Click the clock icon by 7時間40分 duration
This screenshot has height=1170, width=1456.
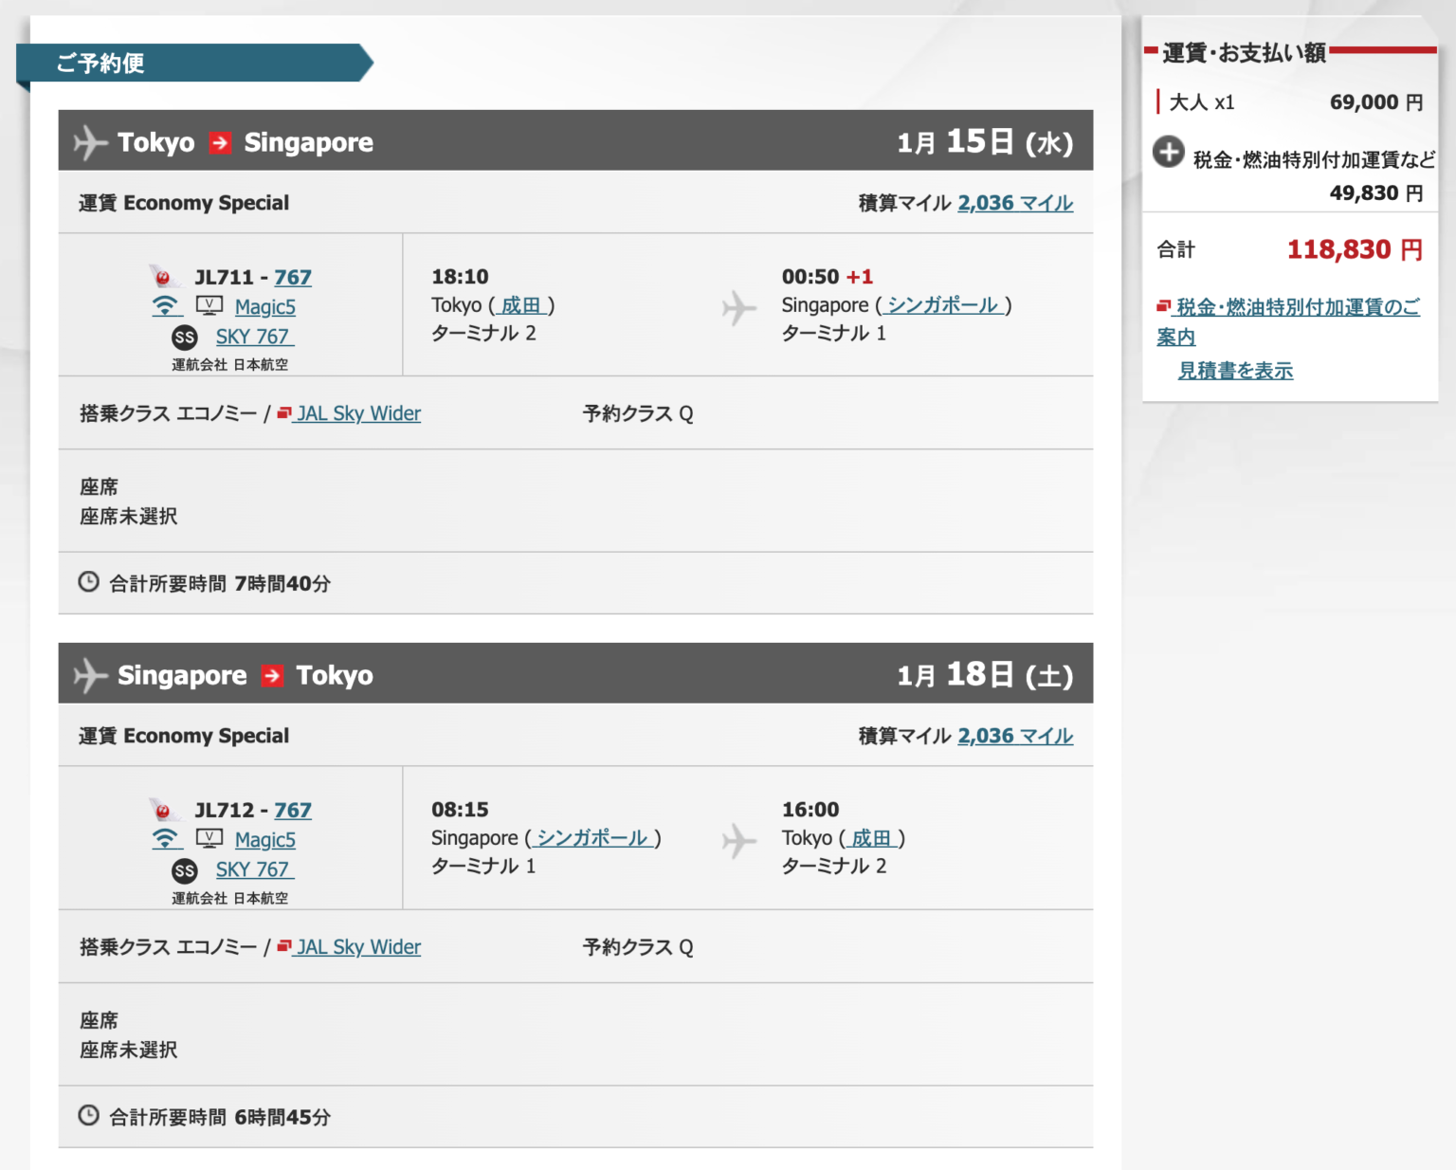coord(88,582)
